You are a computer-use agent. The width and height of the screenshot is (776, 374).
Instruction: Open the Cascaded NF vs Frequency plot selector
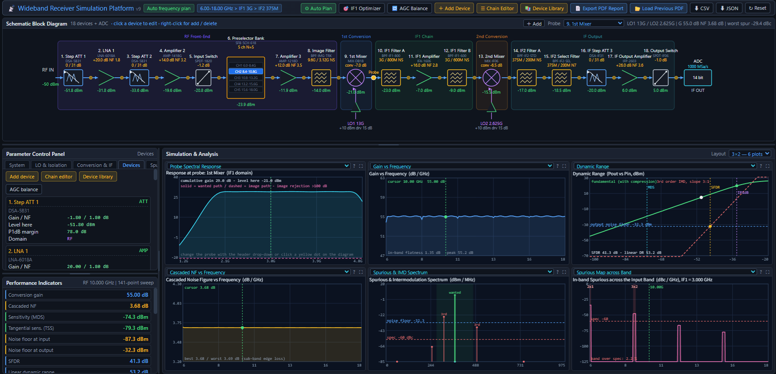[x=258, y=272]
